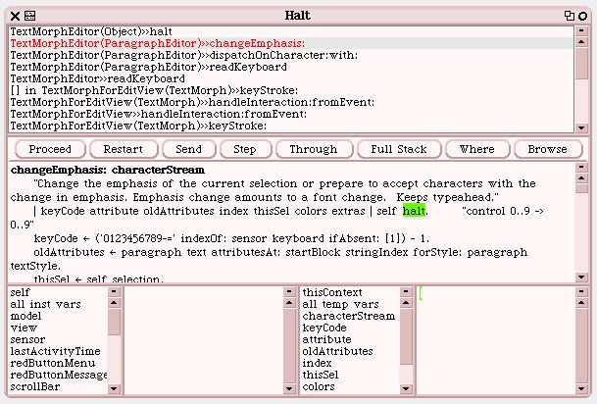The height and width of the screenshot is (404, 597).
Task: Click receiver list scroll down arrow
Action: click(x=114, y=388)
